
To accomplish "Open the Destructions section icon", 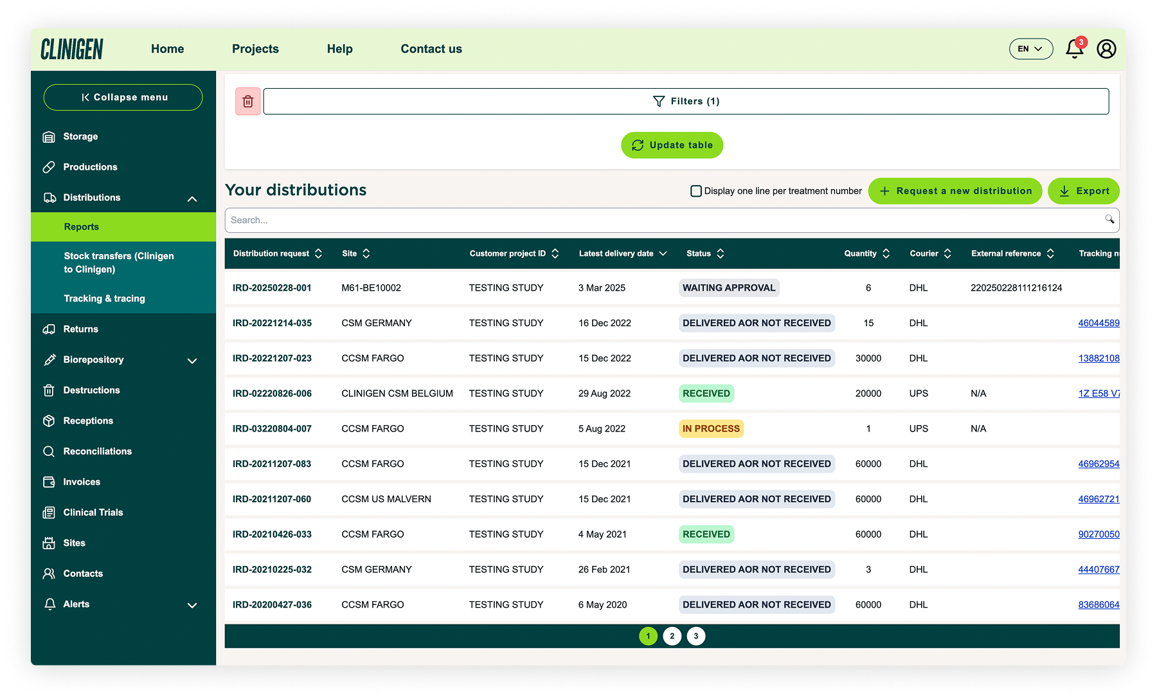I will point(50,390).
